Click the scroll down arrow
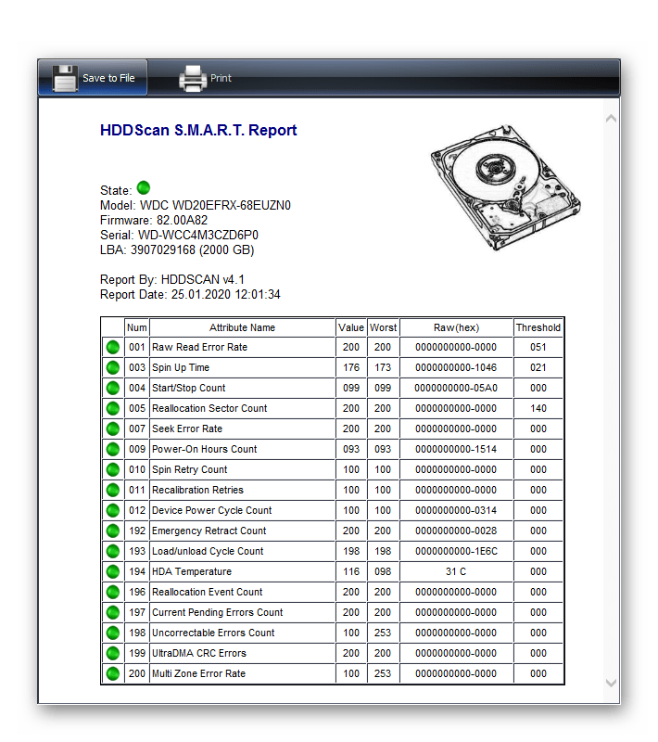Viewport: 658px width, 742px height. point(611,683)
